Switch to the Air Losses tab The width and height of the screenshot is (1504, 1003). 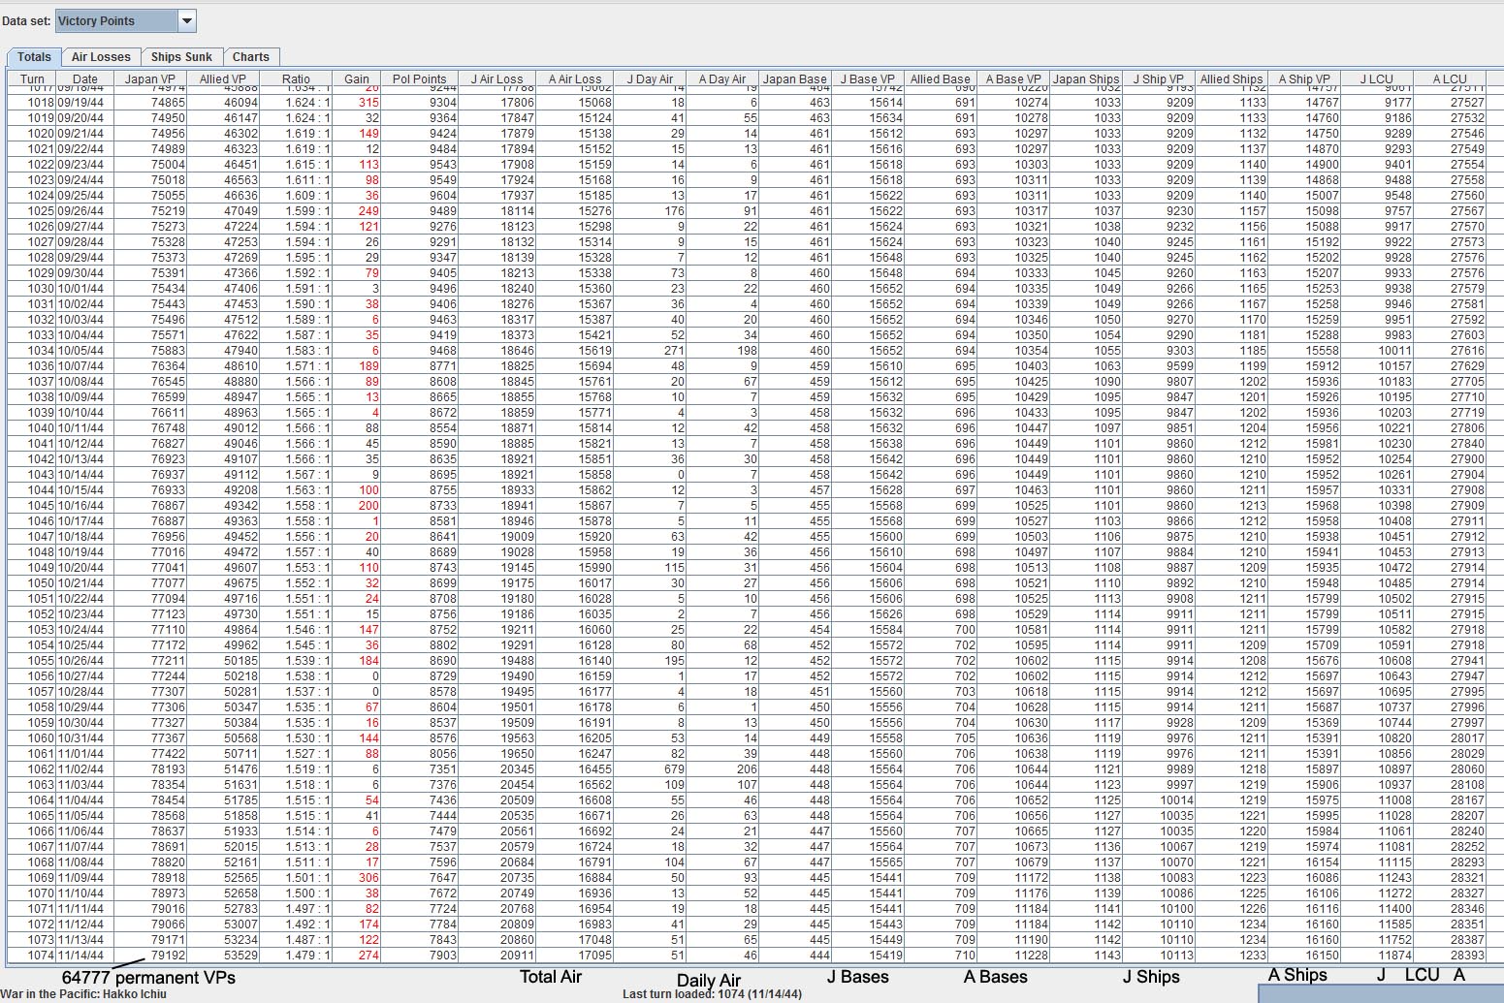point(101,56)
